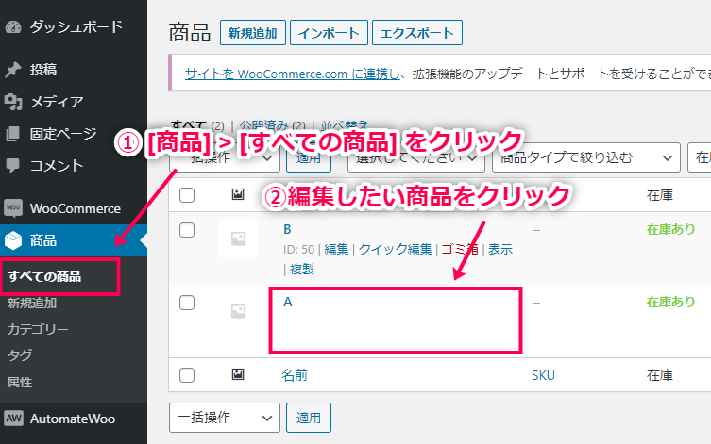Open the Dashboard (ダッシュボード) gauge icon

[13, 27]
